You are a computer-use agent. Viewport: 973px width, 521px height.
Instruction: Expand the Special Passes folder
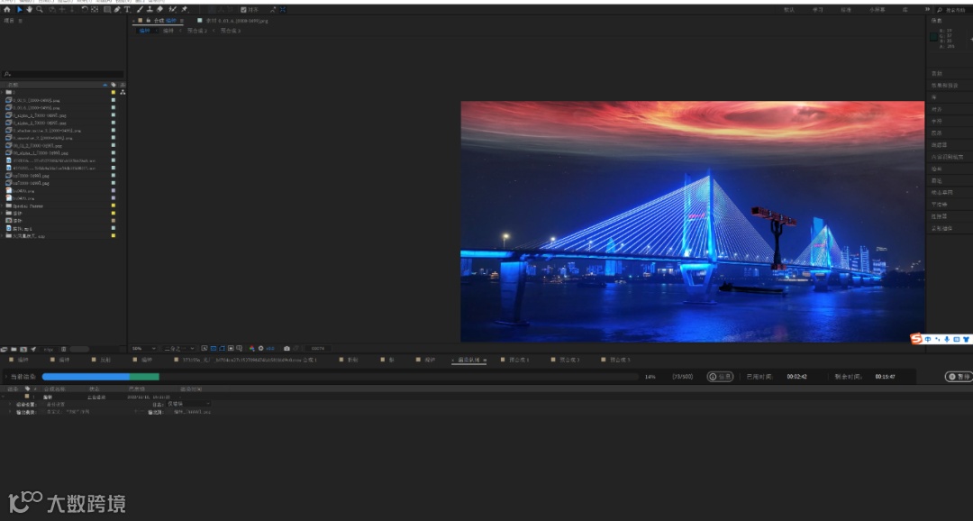pyautogui.click(x=3, y=206)
